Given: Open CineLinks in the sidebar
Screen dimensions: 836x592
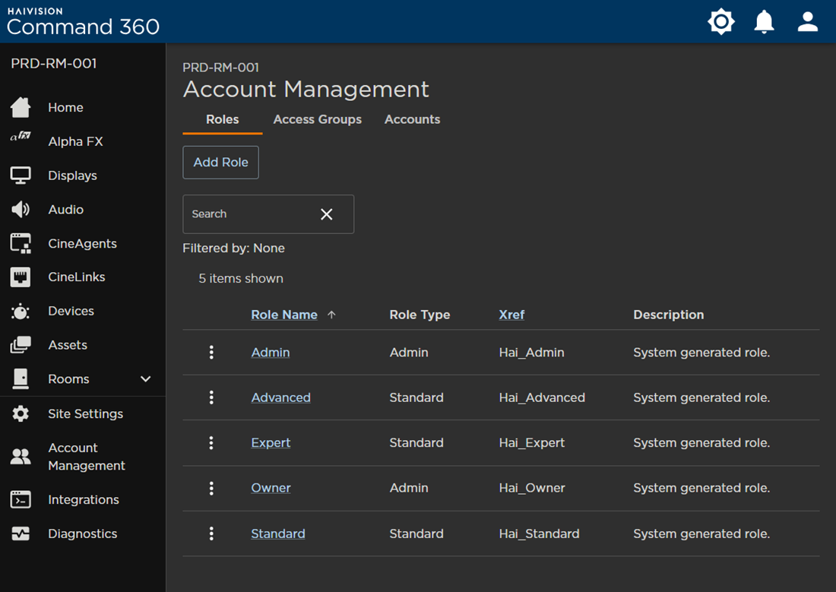Looking at the screenshot, I should tap(76, 277).
